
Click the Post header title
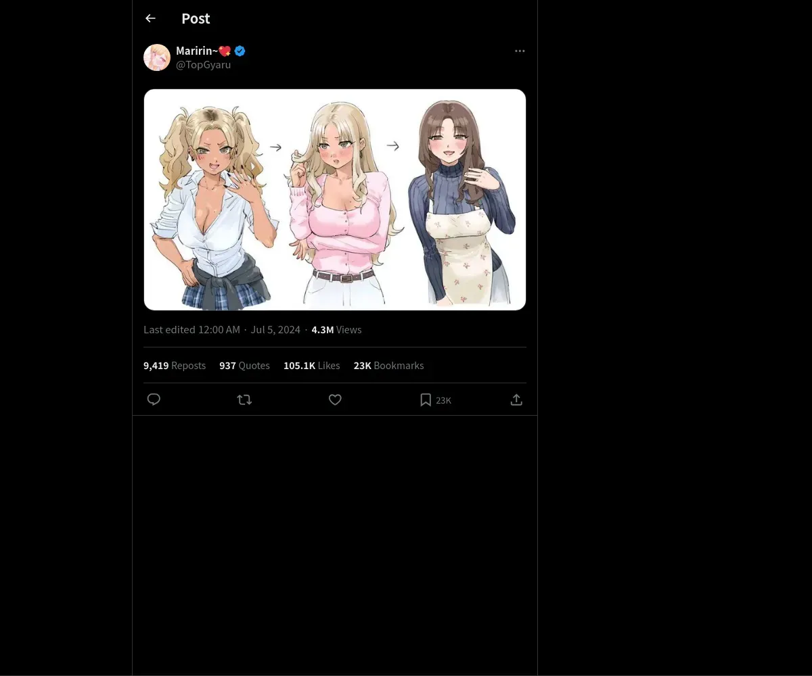196,19
